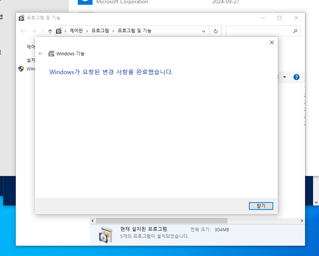Click Microsoft Corporation text in background window
Screen dimensions: 319x256
click(122, 2)
